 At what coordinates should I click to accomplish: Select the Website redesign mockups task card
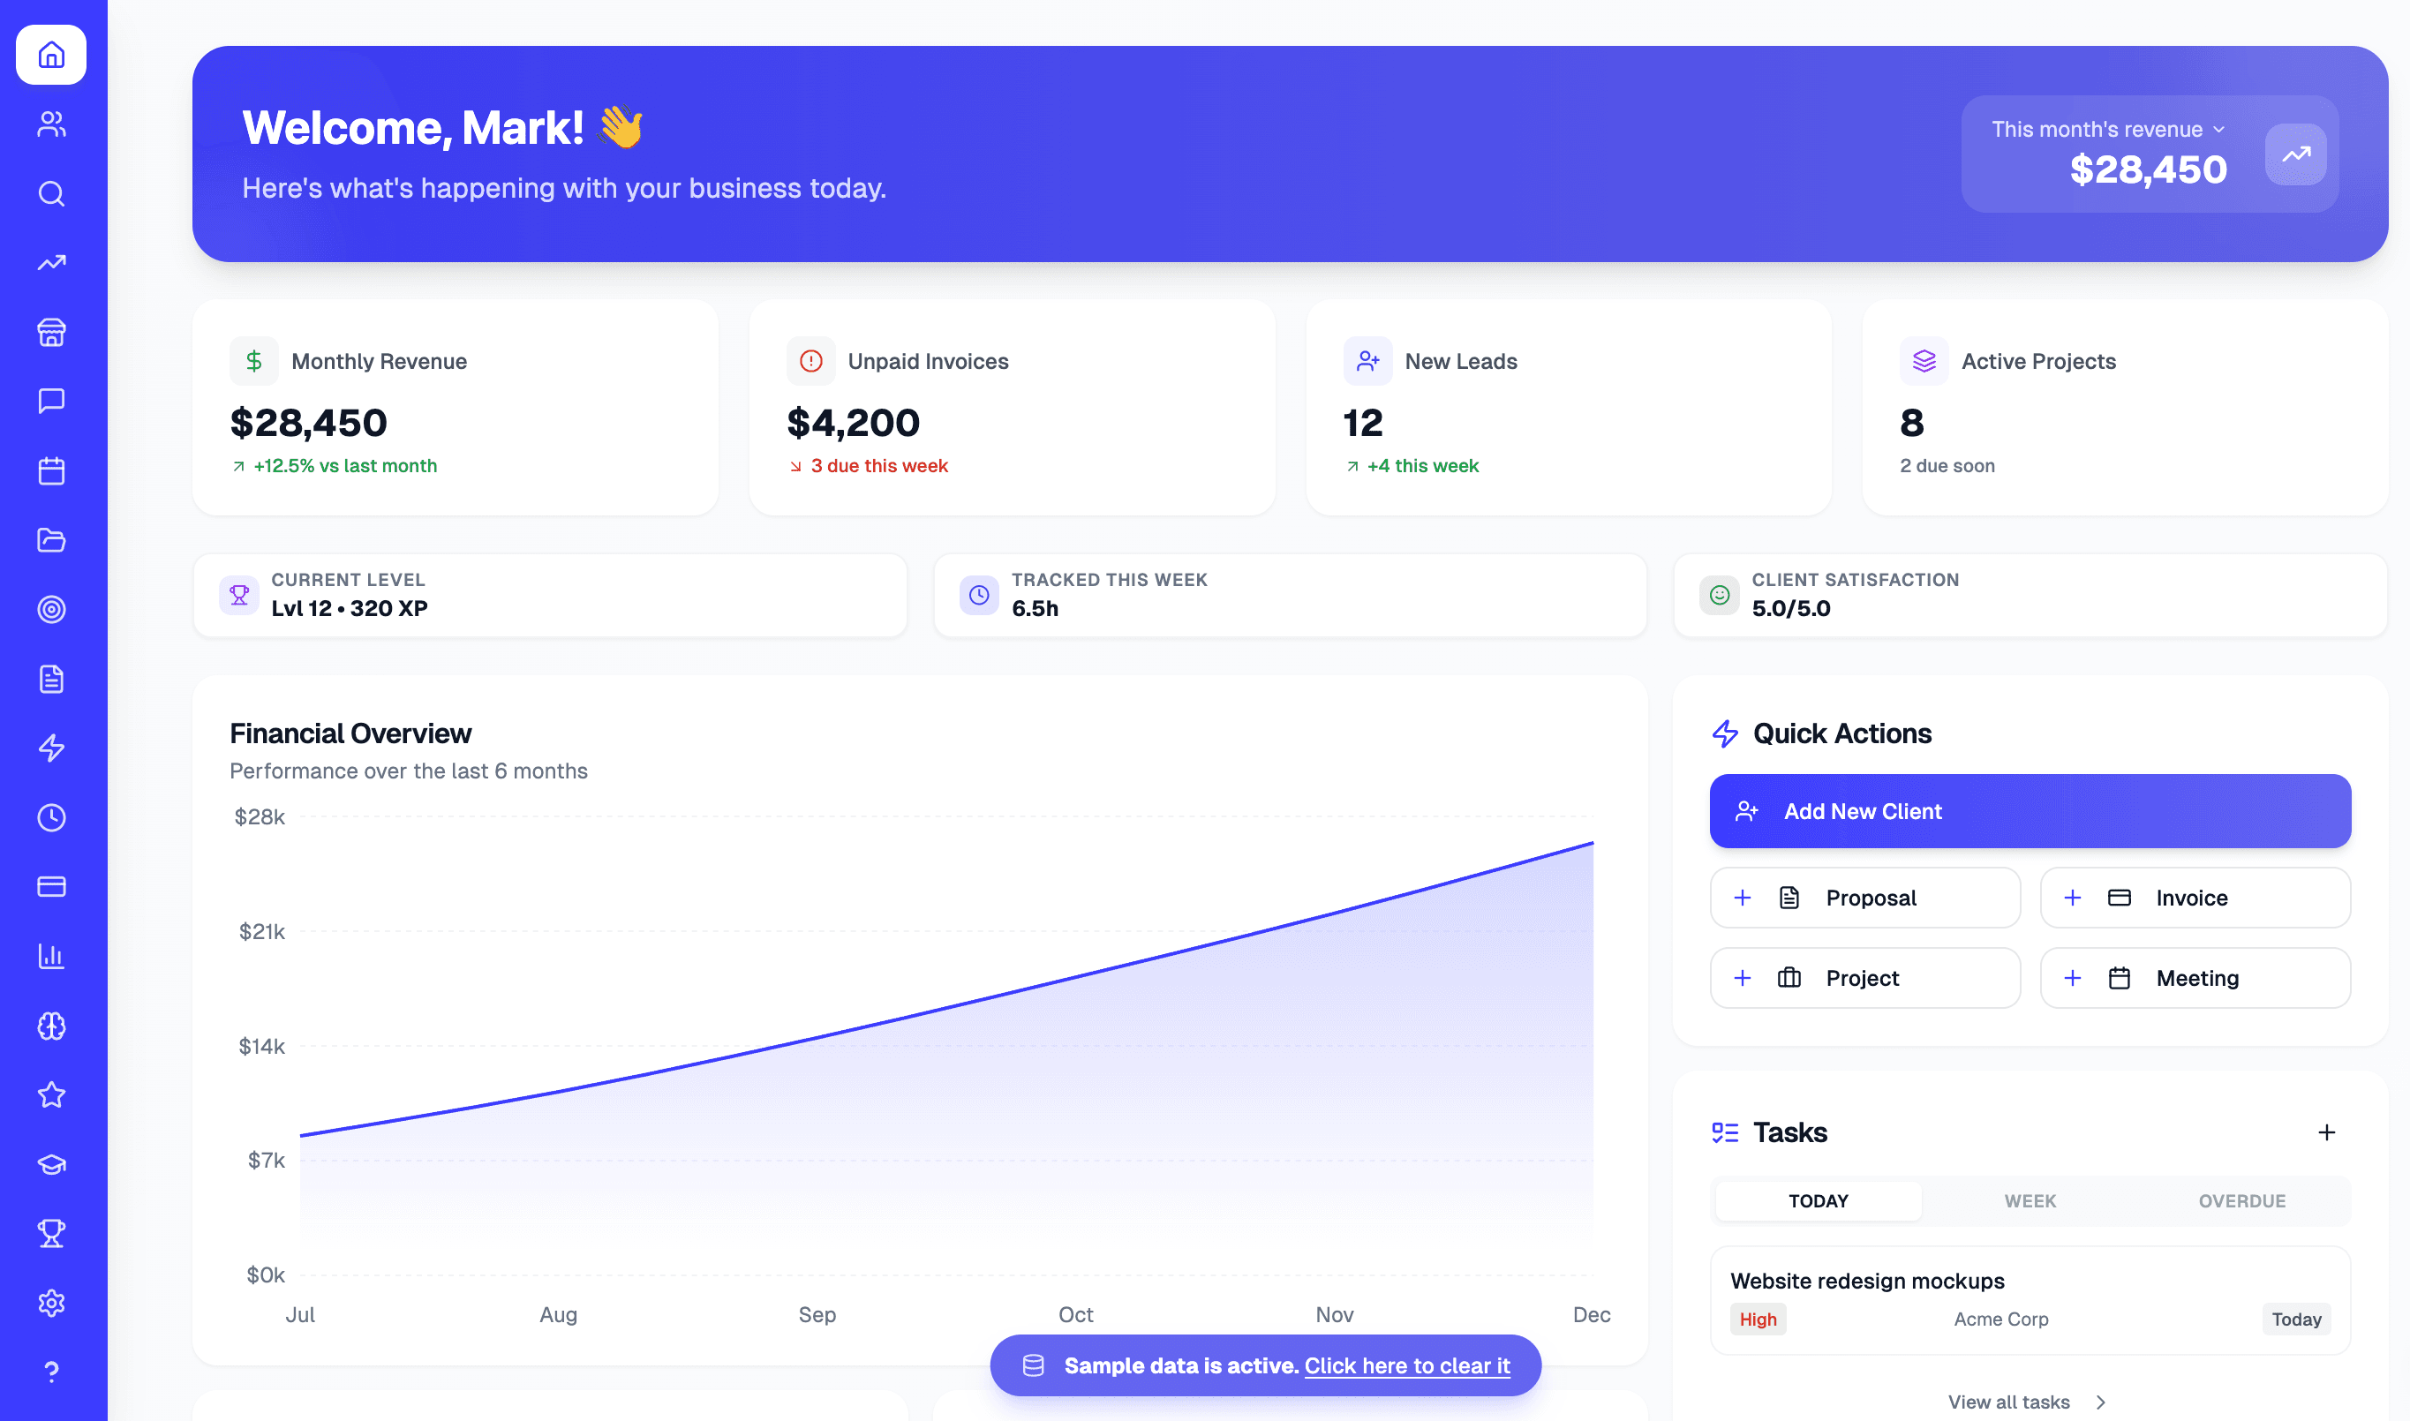(2029, 1299)
